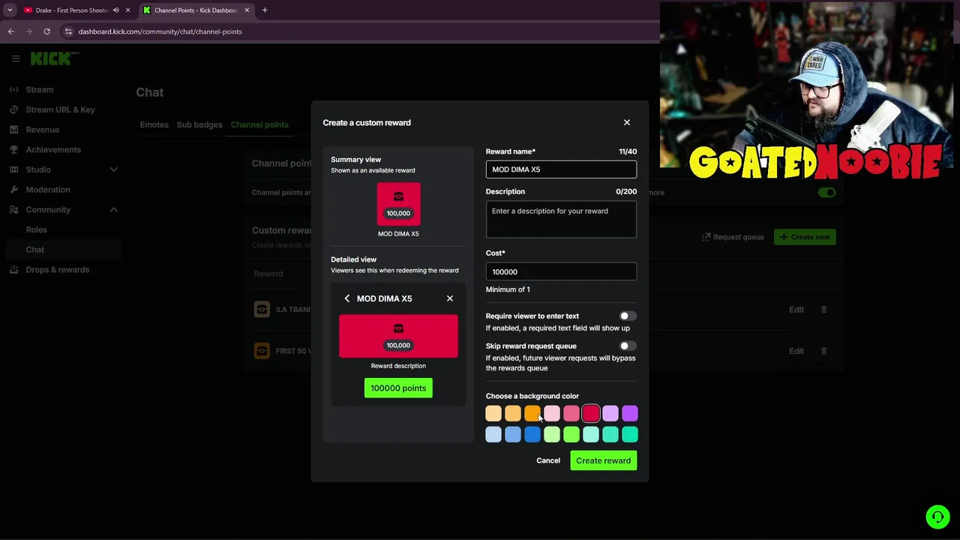Switch to the Drake YouTube tab

[71, 10]
